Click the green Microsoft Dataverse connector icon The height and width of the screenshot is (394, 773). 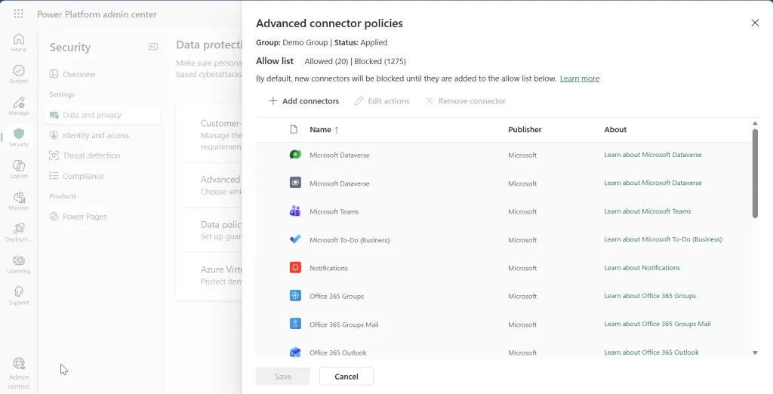295,155
